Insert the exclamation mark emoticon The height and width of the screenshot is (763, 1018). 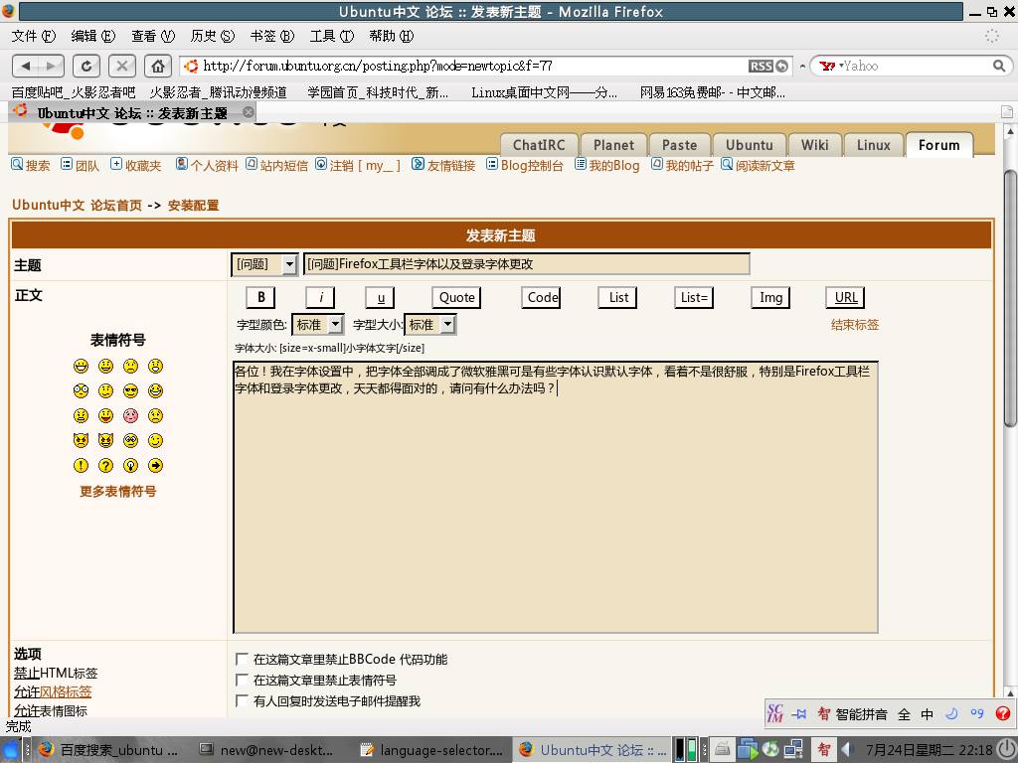(x=82, y=465)
